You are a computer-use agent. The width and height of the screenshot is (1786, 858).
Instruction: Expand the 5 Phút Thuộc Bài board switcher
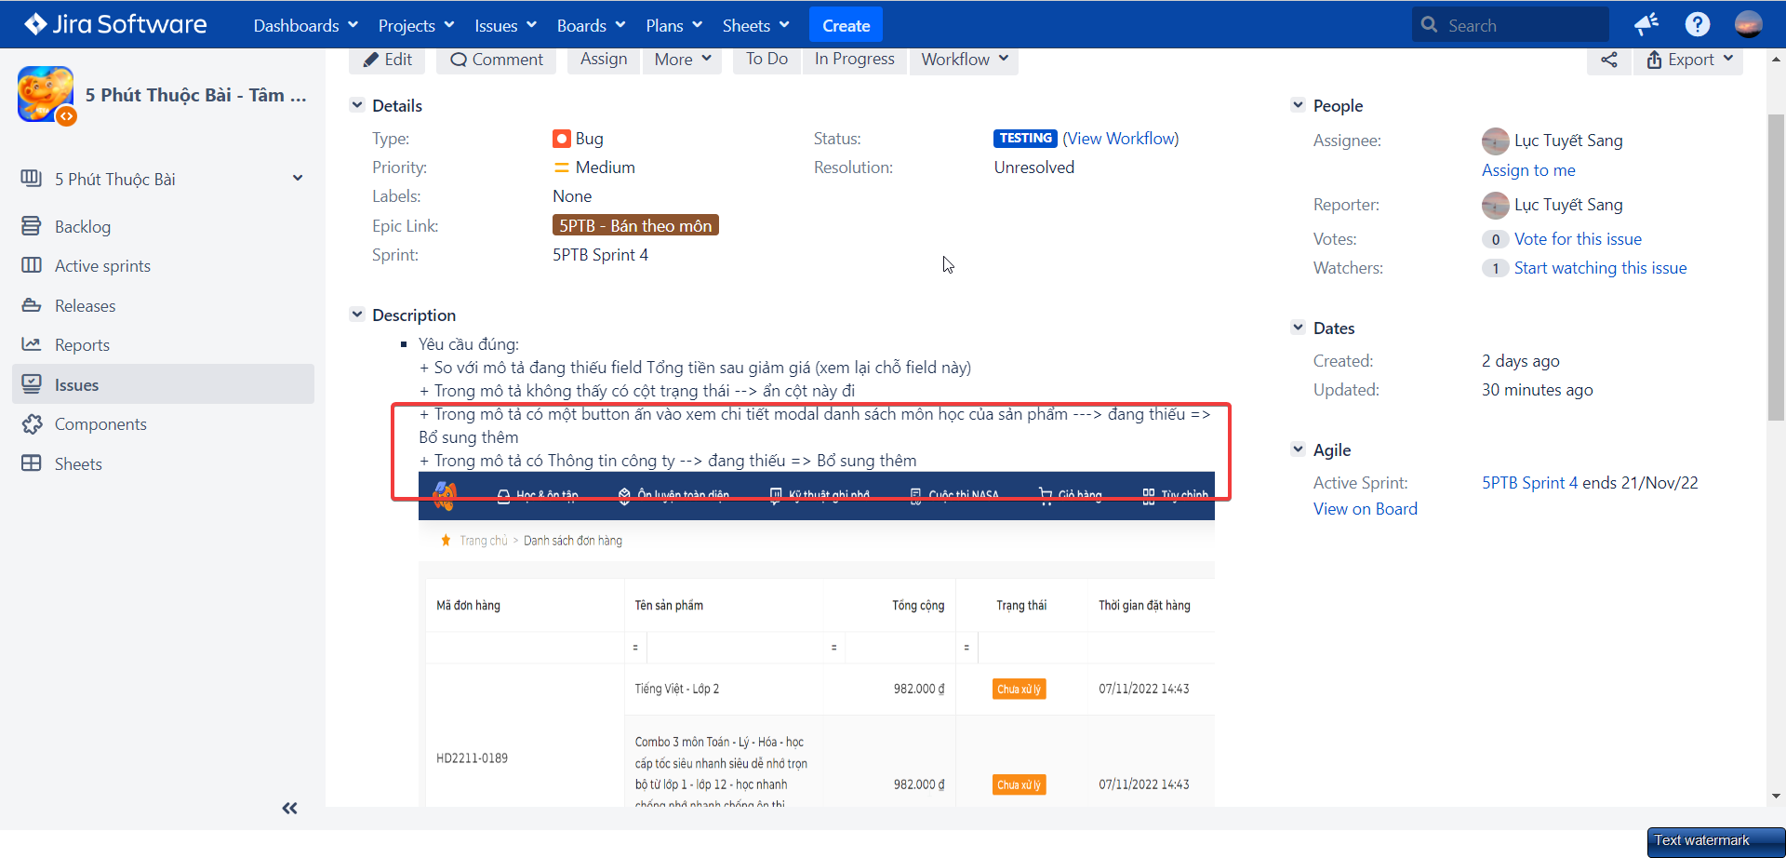(x=298, y=179)
